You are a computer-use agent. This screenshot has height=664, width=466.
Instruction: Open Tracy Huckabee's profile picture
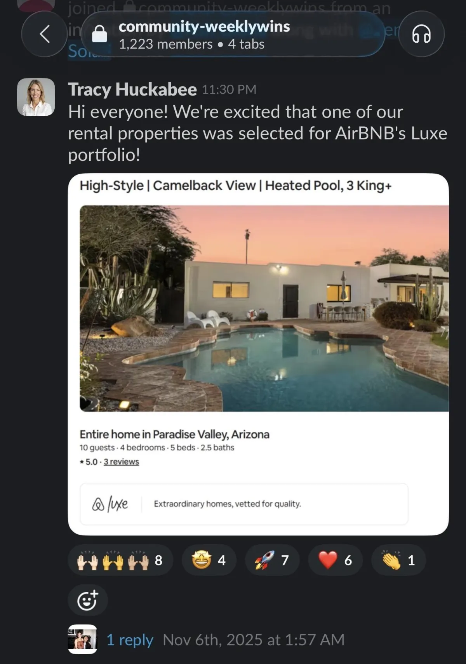[x=36, y=97]
